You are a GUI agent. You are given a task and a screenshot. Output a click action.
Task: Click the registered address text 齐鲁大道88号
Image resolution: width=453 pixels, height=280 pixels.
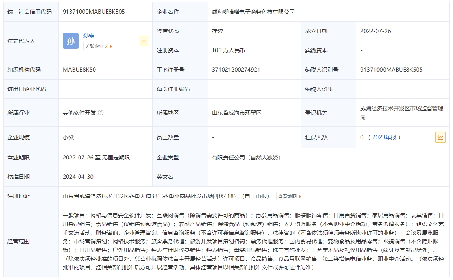coord(146,197)
